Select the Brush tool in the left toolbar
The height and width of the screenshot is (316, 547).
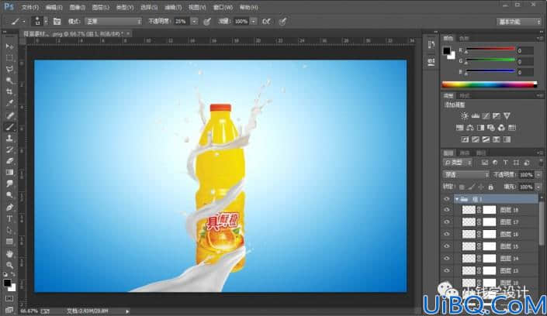9,127
